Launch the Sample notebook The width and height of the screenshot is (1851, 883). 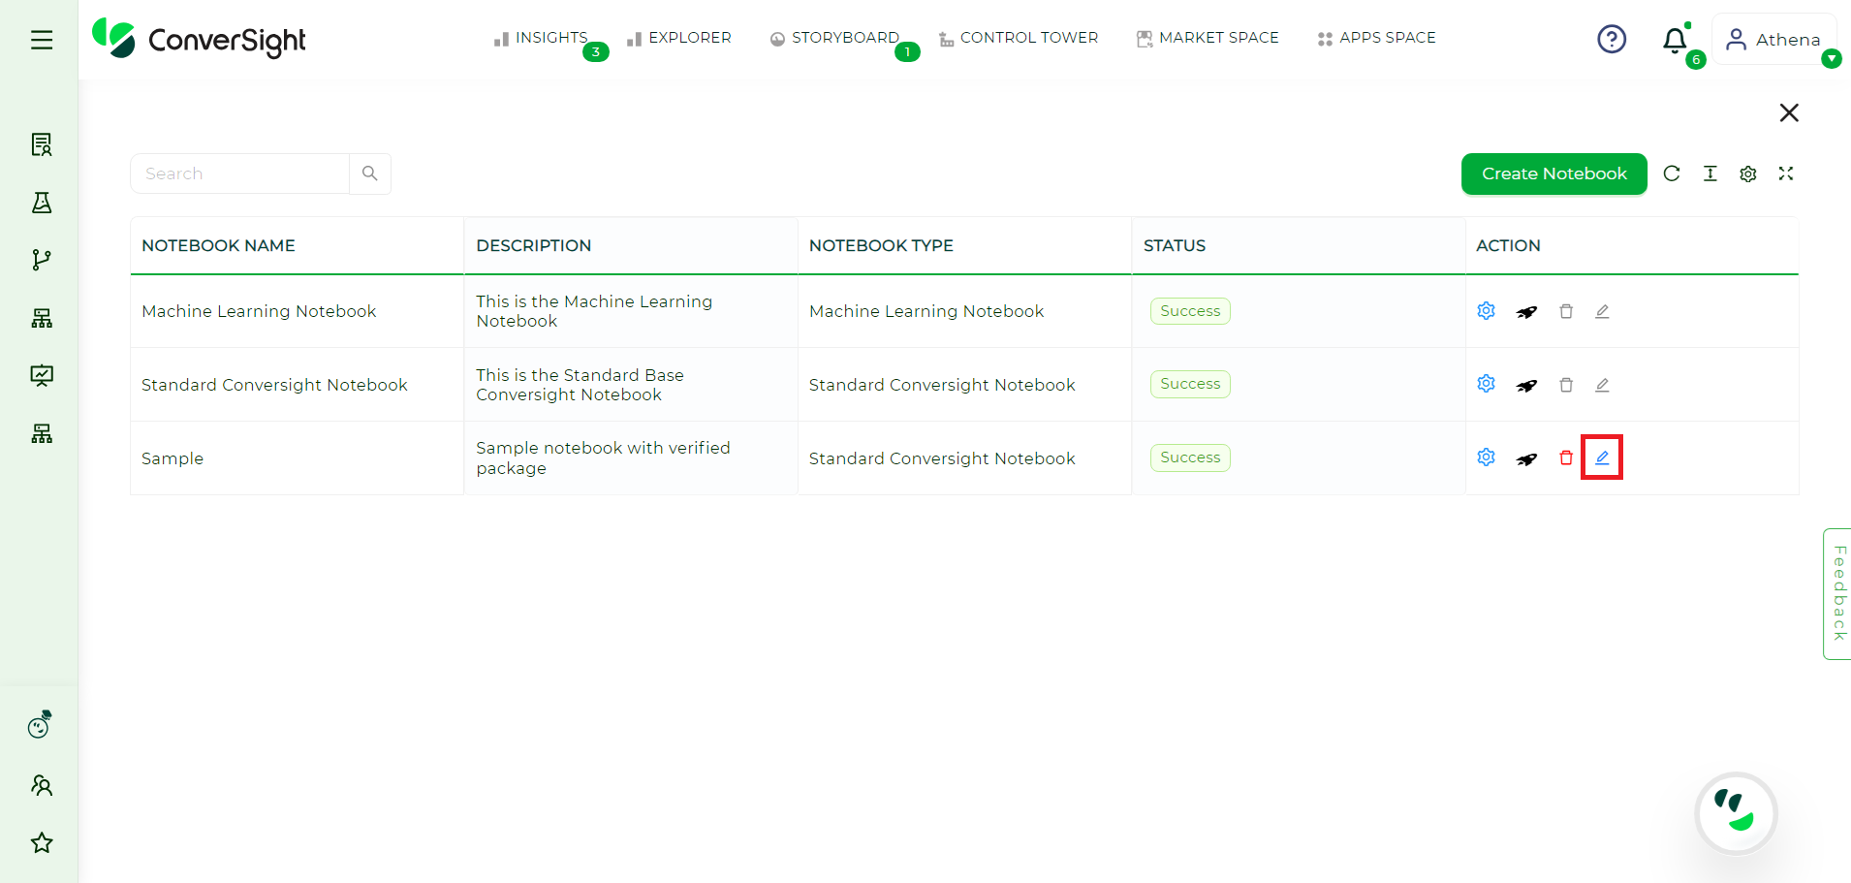coord(1526,459)
